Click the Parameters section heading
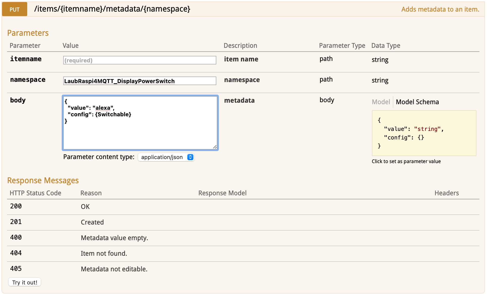 pyautogui.click(x=28, y=33)
